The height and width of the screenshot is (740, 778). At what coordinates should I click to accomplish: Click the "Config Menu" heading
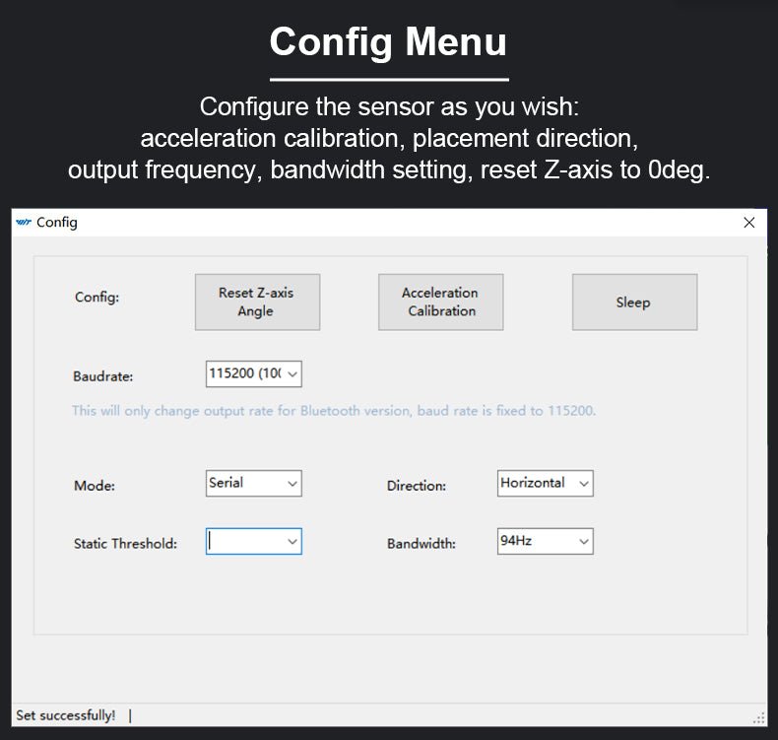pos(388,42)
